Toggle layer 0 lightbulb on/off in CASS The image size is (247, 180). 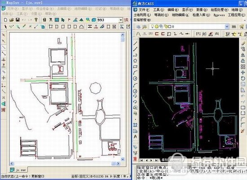coord(152,26)
